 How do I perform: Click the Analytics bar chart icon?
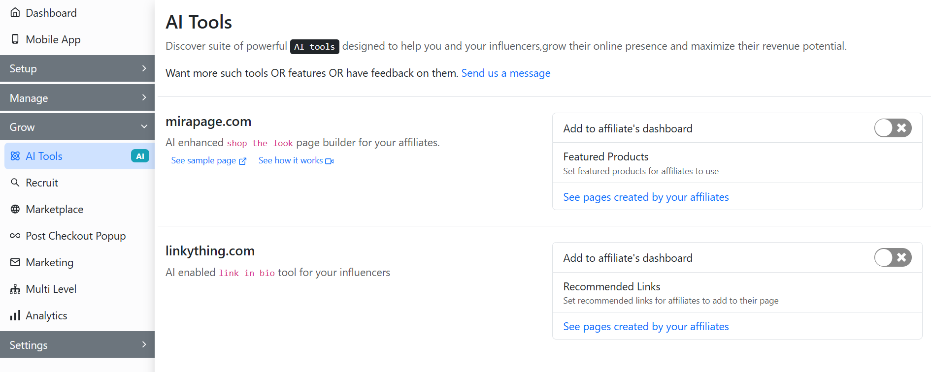(15, 315)
